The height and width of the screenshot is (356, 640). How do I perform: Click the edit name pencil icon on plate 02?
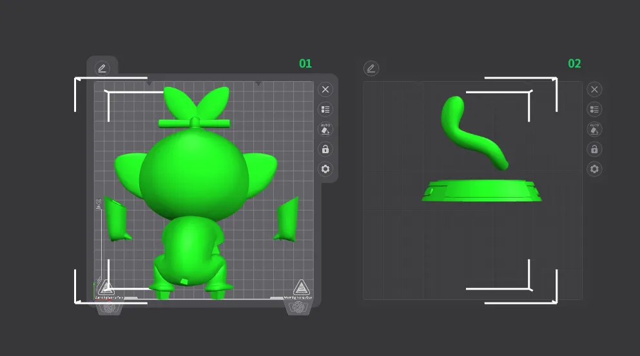(371, 68)
